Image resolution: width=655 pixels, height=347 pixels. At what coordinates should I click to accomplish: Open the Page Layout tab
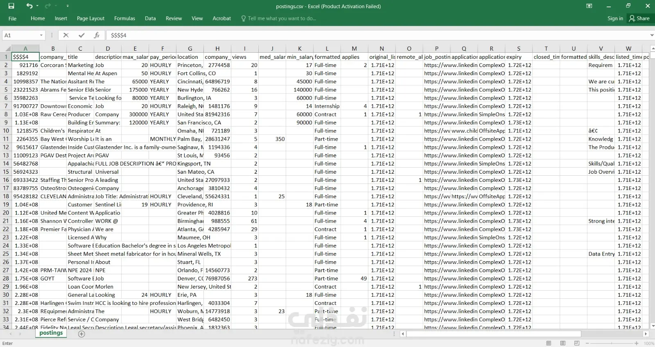90,18
